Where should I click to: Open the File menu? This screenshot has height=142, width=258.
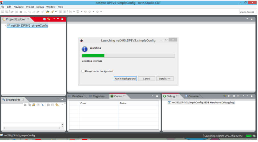[x=2, y=7]
